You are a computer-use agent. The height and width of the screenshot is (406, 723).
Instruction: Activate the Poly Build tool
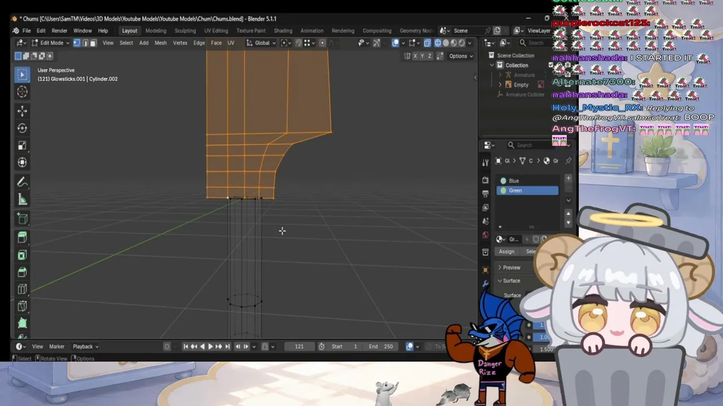pyautogui.click(x=22, y=323)
